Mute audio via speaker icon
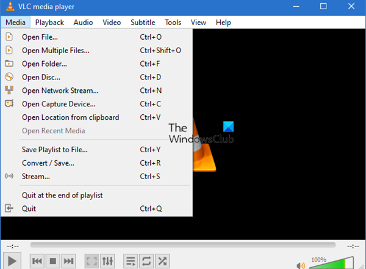 pyautogui.click(x=301, y=265)
